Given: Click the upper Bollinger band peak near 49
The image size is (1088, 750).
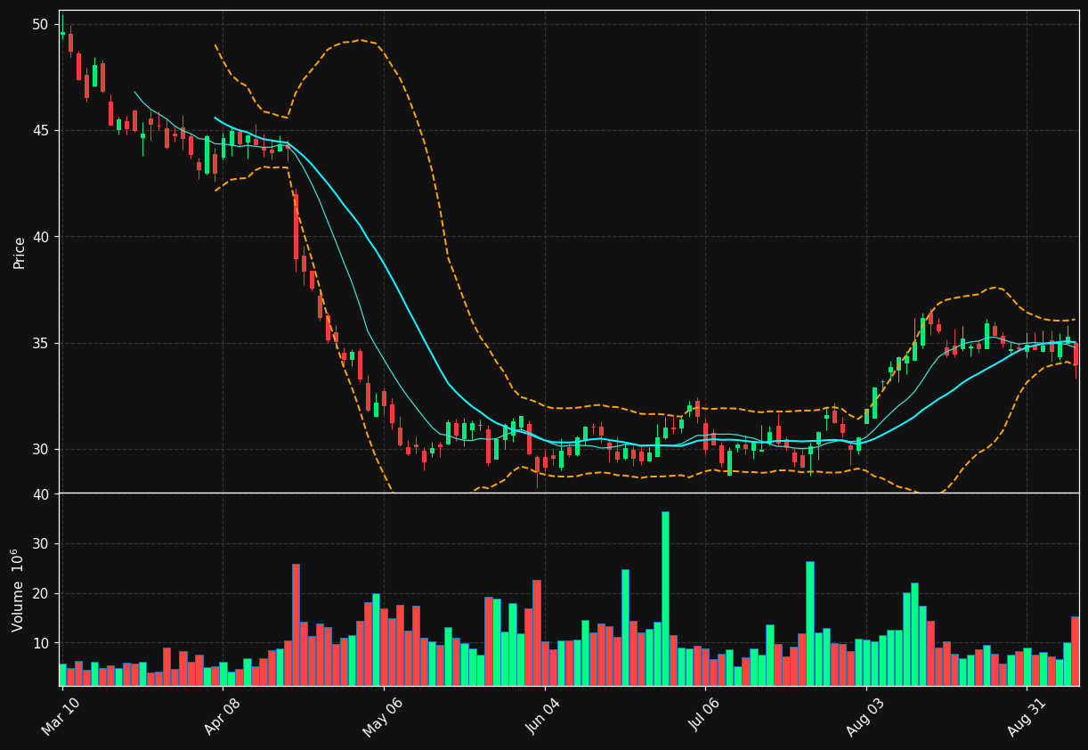Looking at the screenshot, I should pos(360,40).
